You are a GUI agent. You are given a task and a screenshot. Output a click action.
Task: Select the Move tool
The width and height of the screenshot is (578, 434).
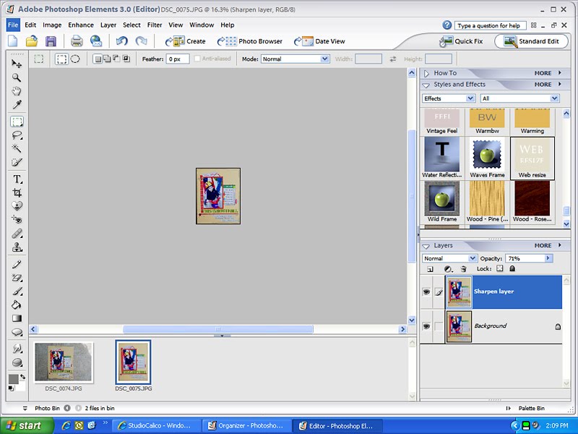(17, 64)
